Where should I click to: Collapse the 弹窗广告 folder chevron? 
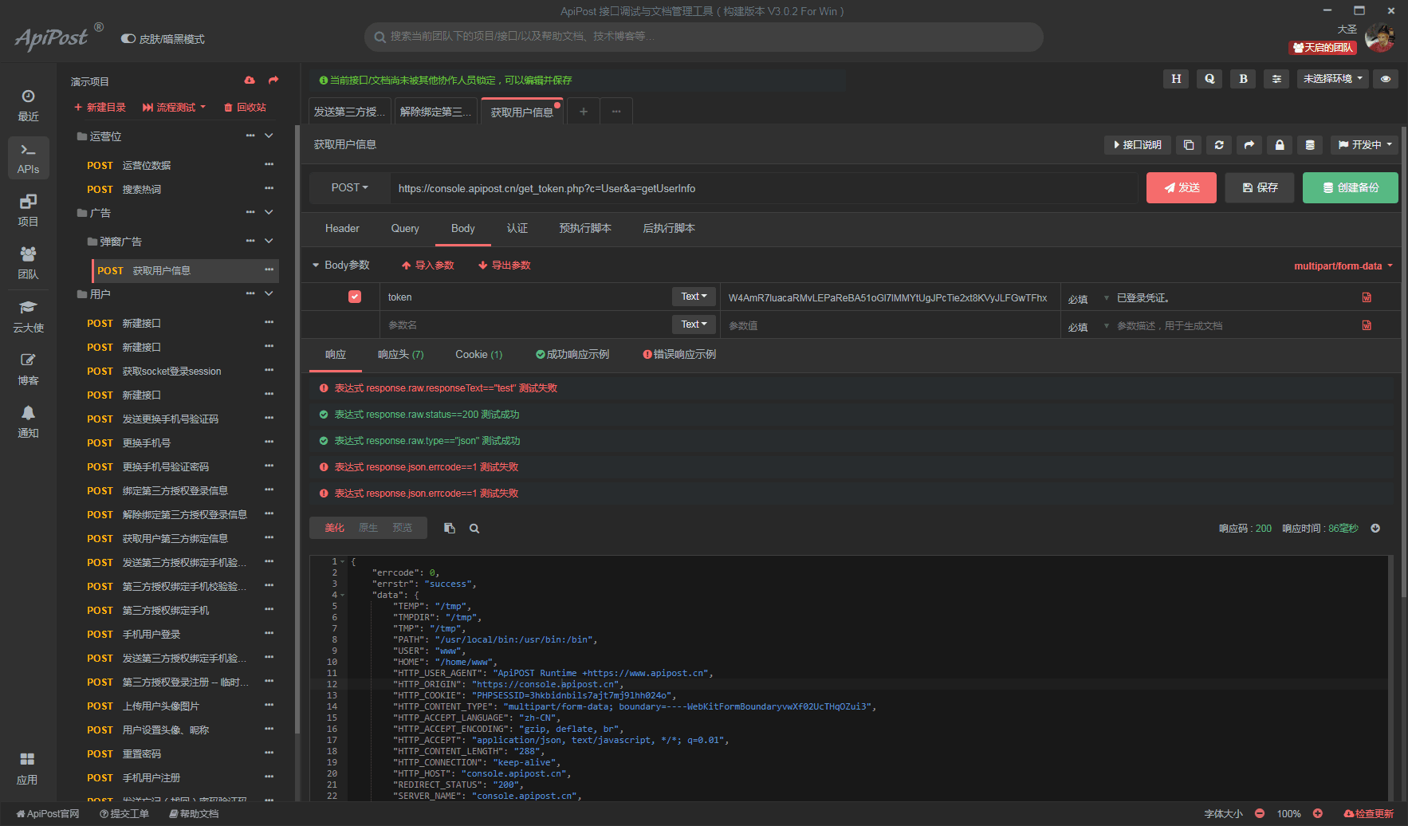tap(269, 242)
